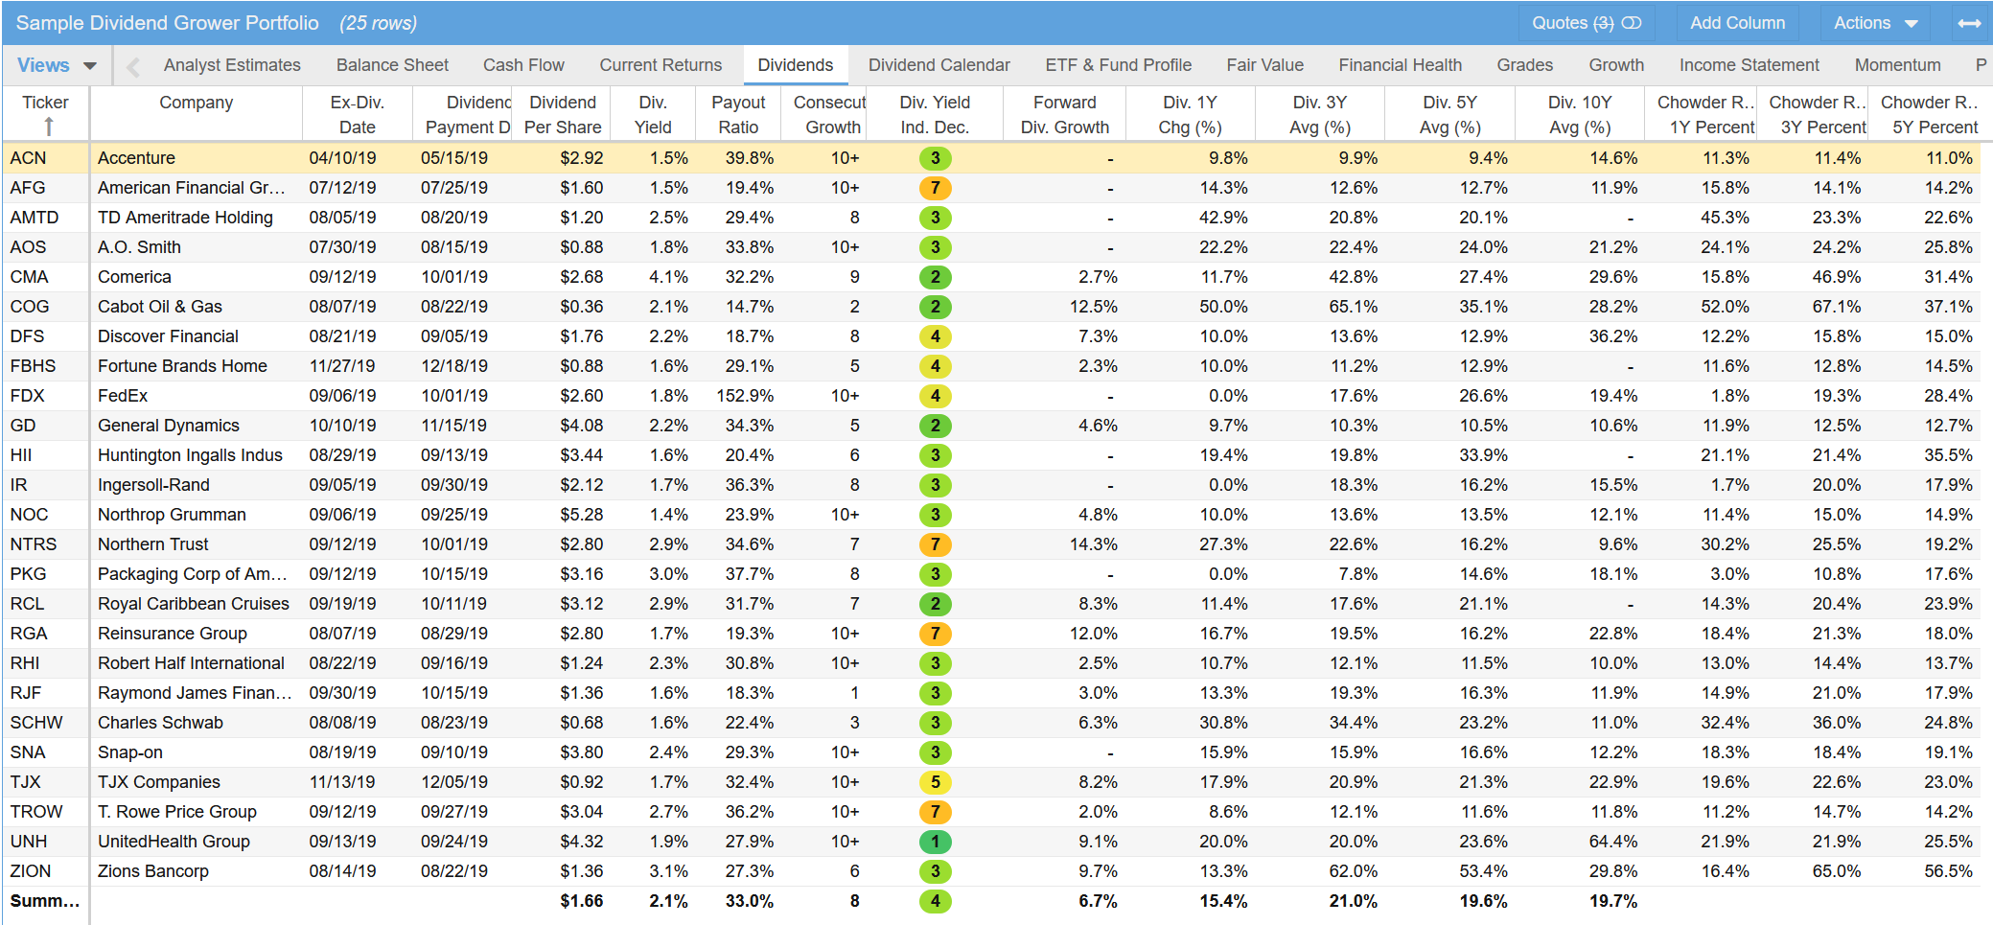
Task: Click the FBHS ticker cell
Action: click(45, 366)
